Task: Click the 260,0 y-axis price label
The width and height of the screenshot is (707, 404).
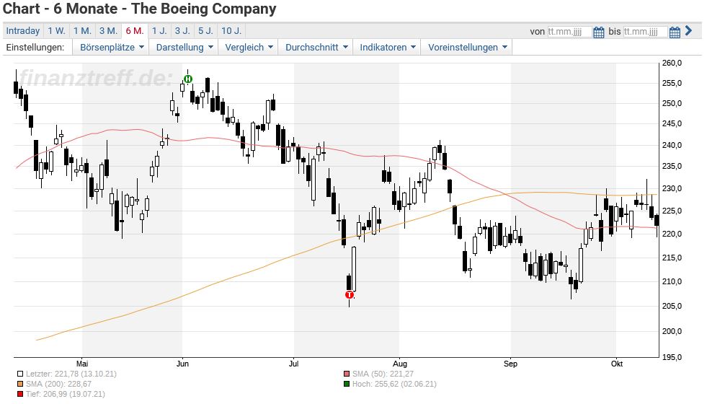Action: point(672,63)
